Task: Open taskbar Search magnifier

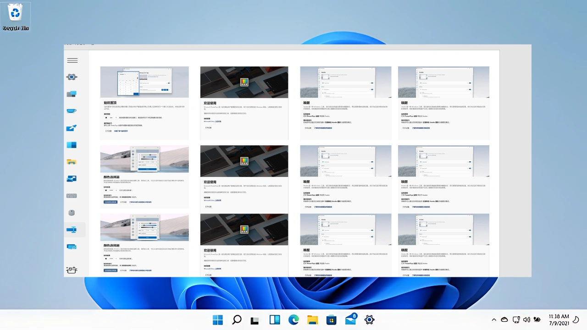Action: 237,319
